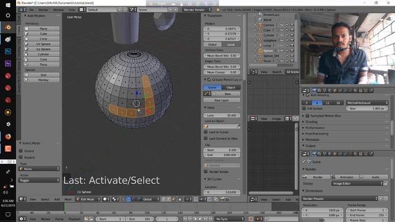This screenshot has height=222, width=395.
Task: Add a UV Sphere primitive
Action: point(41,44)
